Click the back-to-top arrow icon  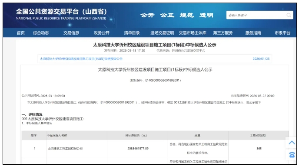pyautogui.click(x=292, y=143)
